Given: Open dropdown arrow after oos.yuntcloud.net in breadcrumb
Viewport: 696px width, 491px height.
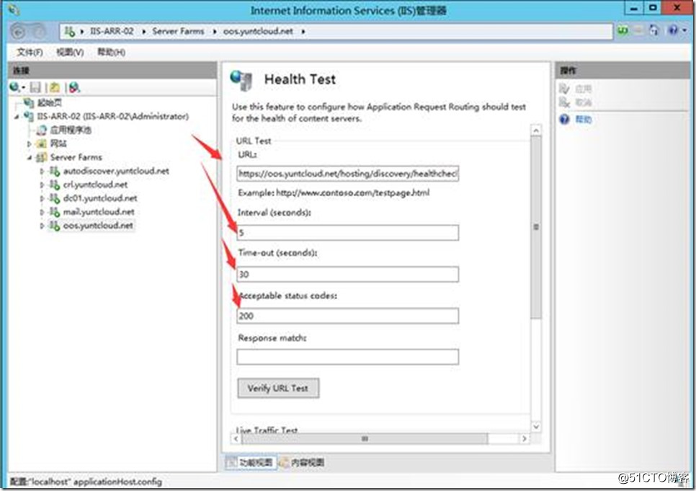Looking at the screenshot, I should (x=303, y=32).
